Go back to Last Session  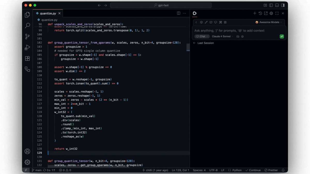click(x=204, y=43)
